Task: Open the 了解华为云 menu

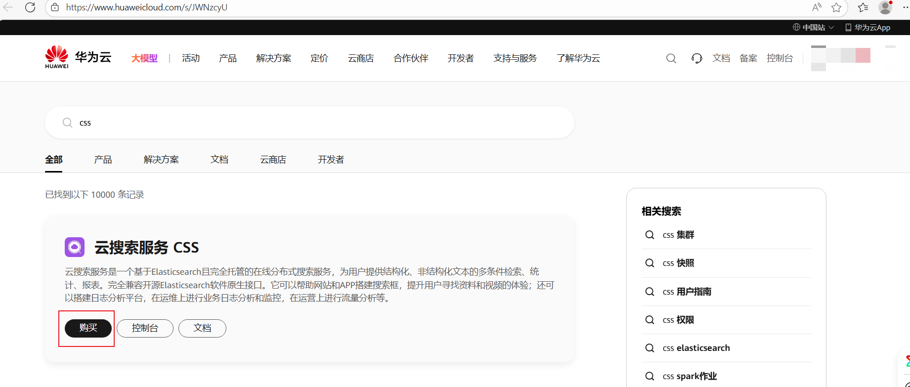Action: [x=578, y=58]
